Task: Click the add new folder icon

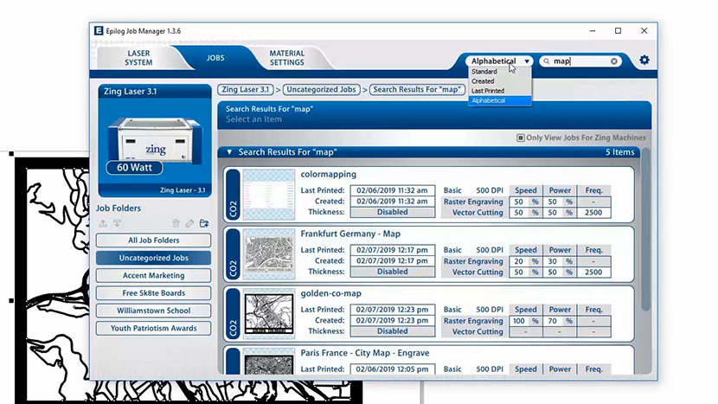Action: [204, 223]
